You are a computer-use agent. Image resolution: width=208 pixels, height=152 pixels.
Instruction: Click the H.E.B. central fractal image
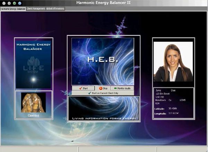tap(103, 61)
